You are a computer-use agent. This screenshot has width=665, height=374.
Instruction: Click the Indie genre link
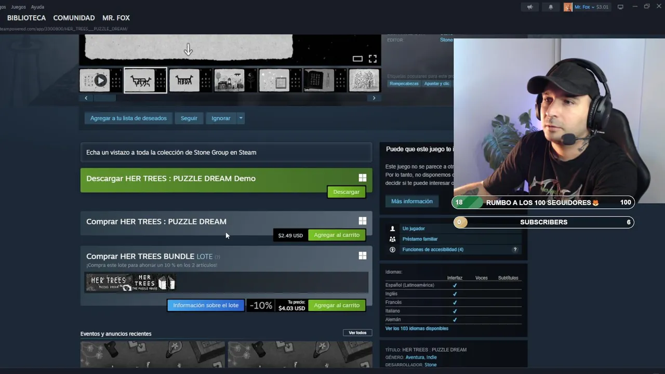click(x=432, y=357)
